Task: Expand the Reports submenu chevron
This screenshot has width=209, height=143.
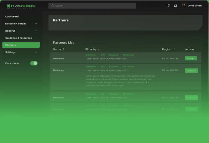Action: [36, 31]
